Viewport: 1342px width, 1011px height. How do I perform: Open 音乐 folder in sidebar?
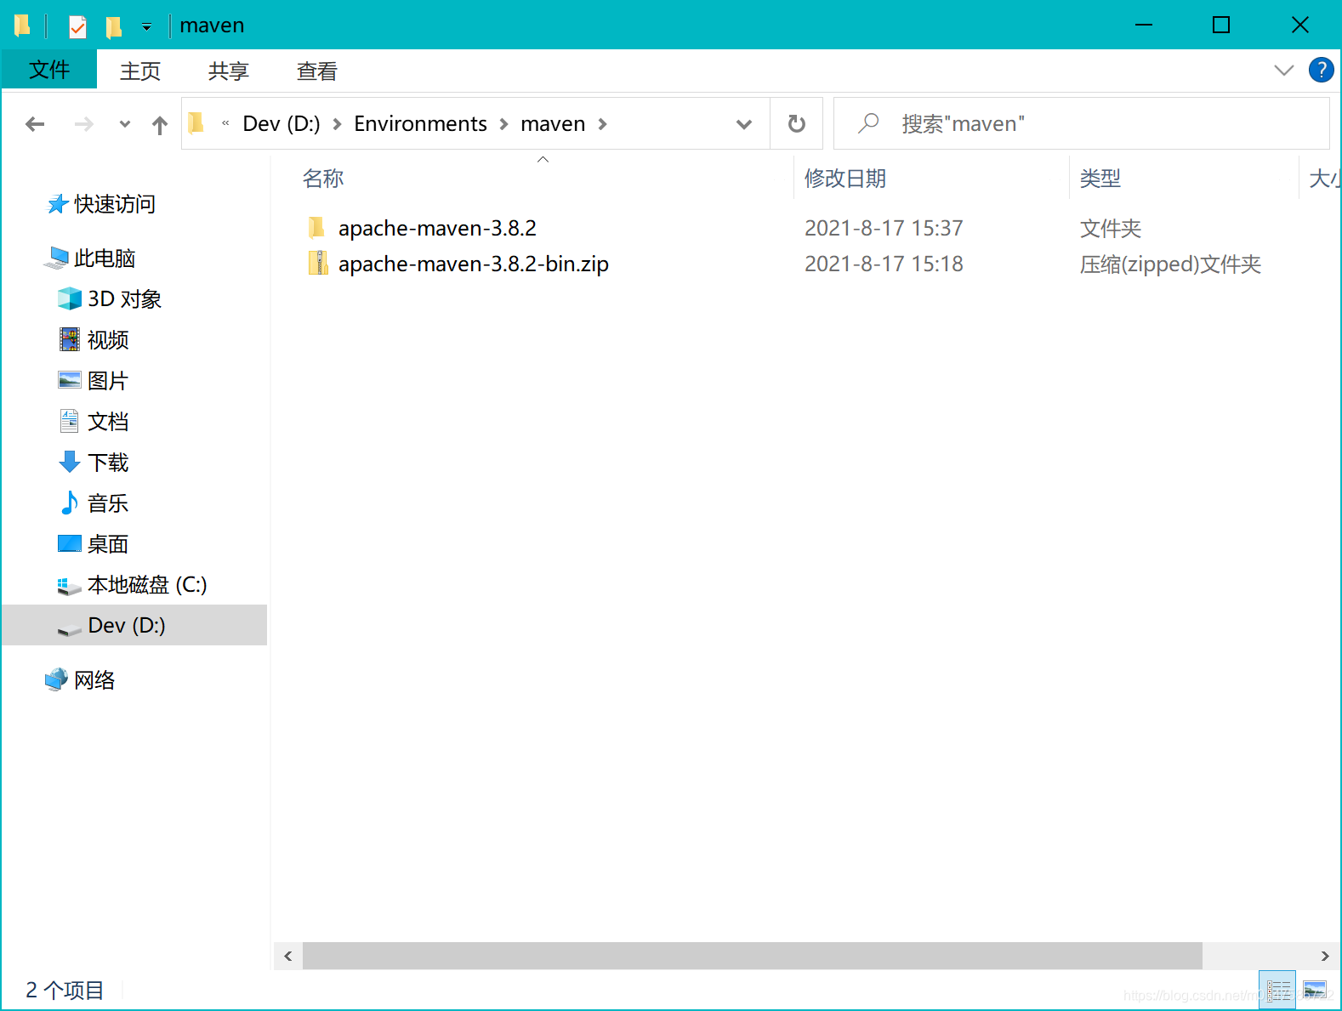click(108, 503)
